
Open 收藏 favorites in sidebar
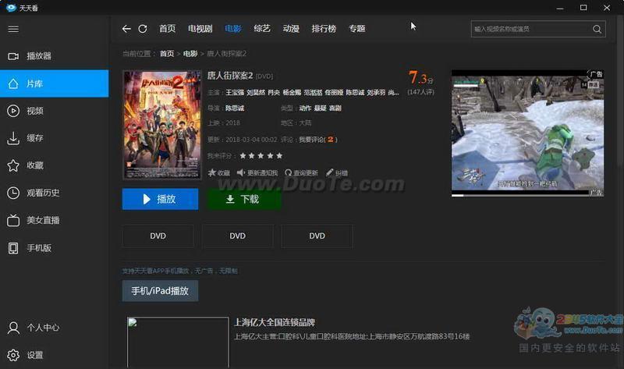54,165
